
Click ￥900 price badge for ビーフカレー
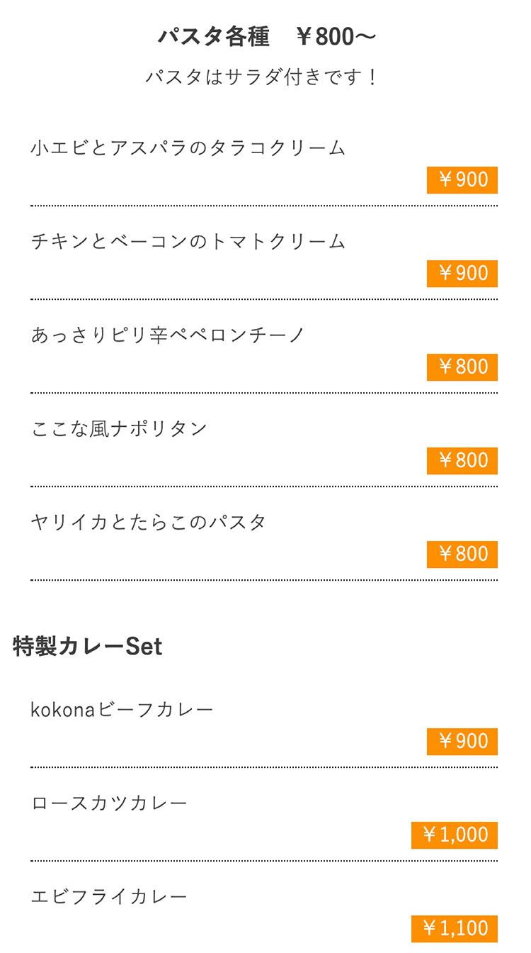(x=462, y=742)
